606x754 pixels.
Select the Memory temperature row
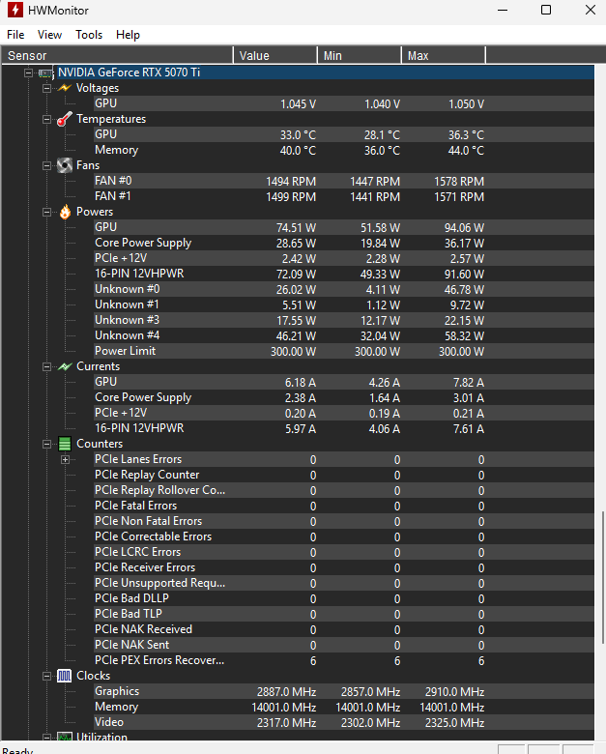tap(344, 150)
